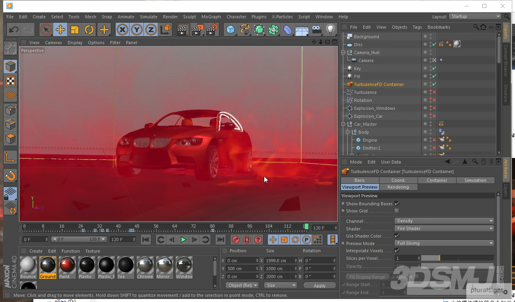
Task: Collapse the Camera_Null tree node
Action: (344, 53)
